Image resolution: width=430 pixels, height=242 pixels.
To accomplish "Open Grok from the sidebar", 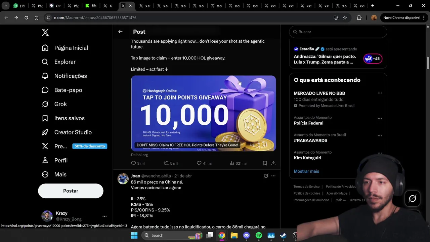I will (x=54, y=104).
